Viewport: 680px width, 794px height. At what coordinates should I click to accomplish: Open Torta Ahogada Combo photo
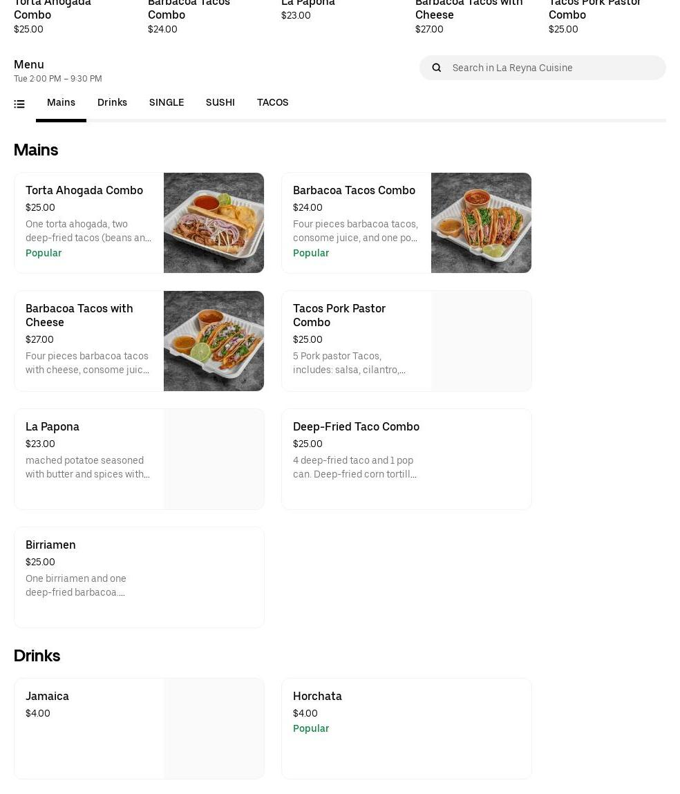[x=214, y=223]
